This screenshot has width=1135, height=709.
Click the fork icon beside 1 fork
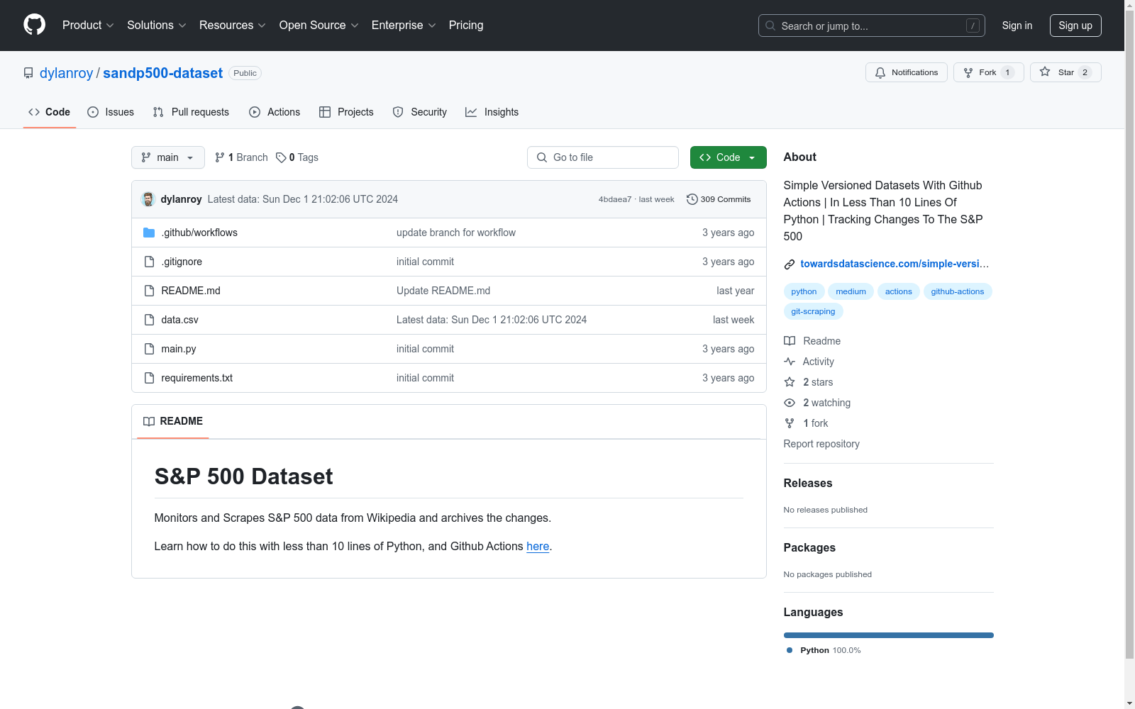(x=790, y=423)
